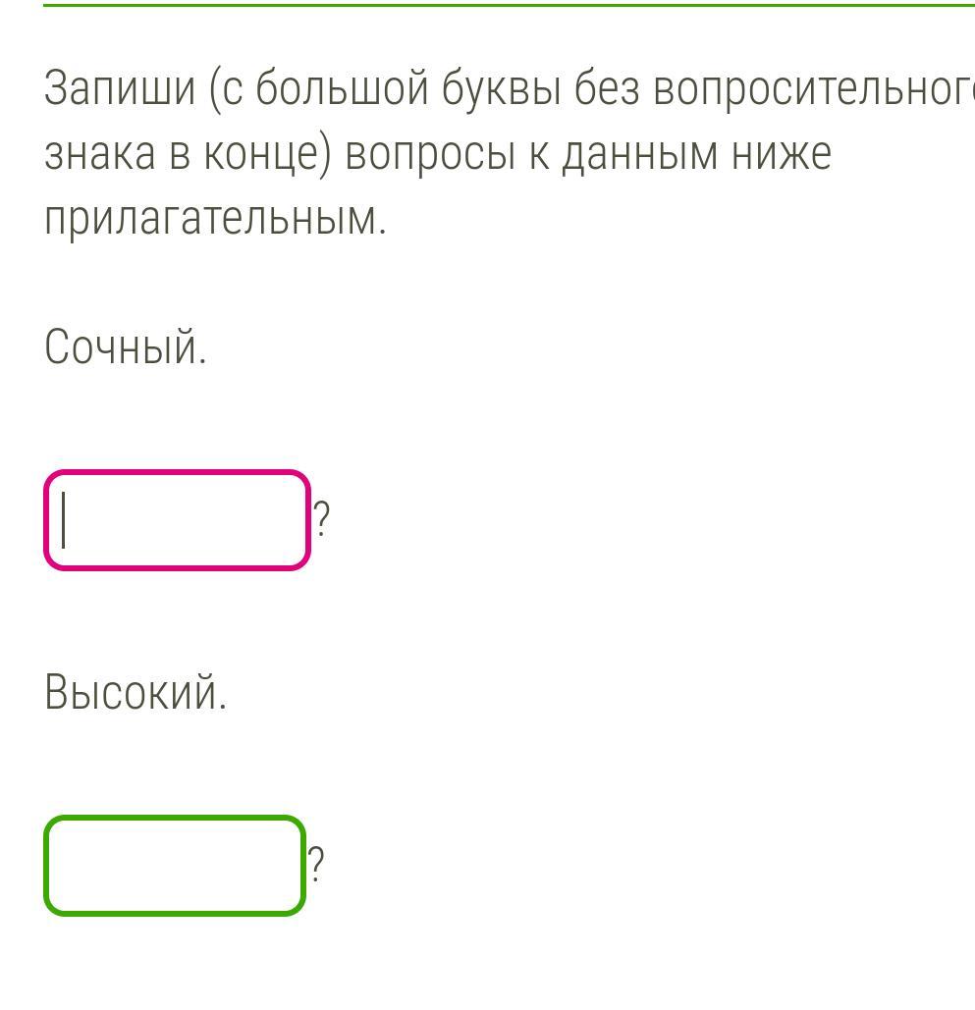Viewport: 975px width, 1010px height.
Task: Click the adjective "Высокий."
Action: click(135, 694)
